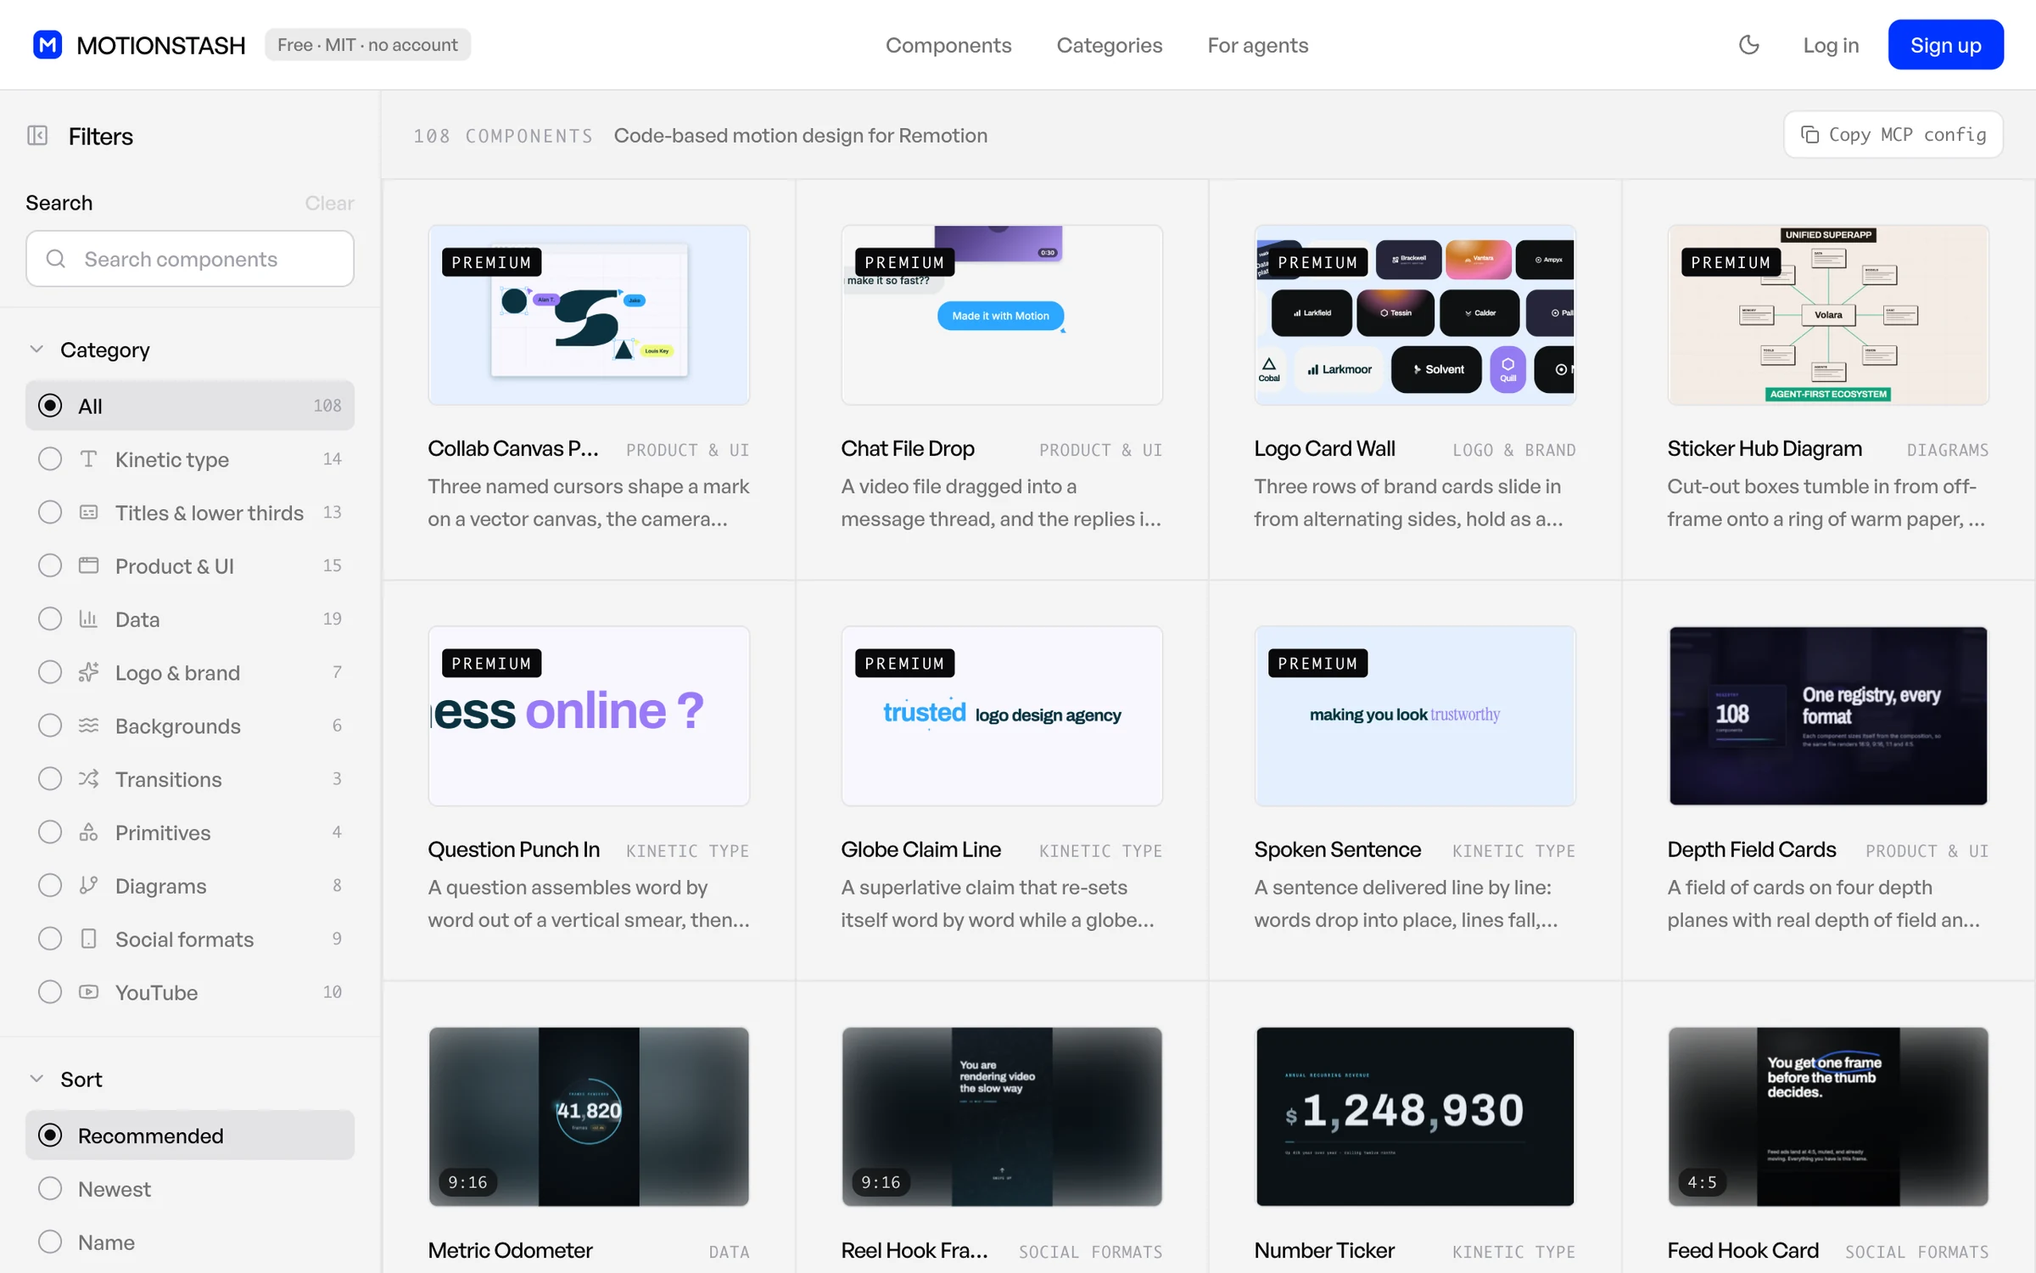This screenshot has width=2036, height=1273.
Task: Select the YouTube category radio button
Action: click(x=50, y=992)
